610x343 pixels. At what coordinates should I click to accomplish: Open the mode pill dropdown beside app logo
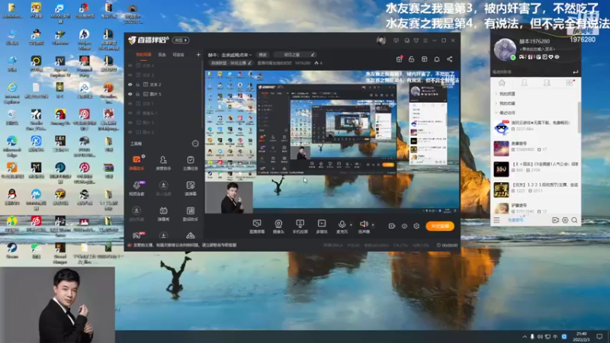point(181,40)
